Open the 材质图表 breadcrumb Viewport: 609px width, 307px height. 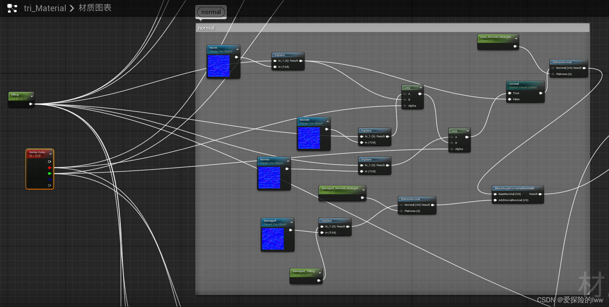tap(95, 8)
